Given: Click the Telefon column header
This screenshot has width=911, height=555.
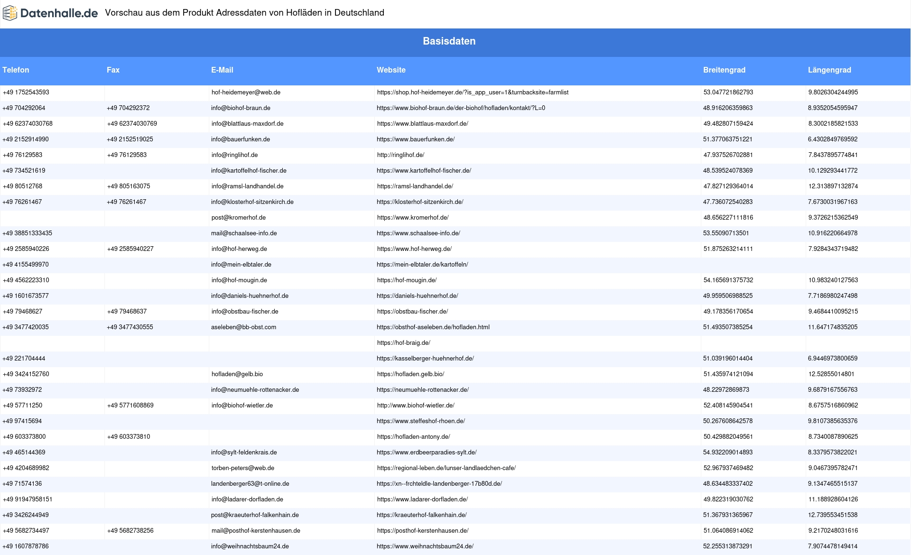Looking at the screenshot, I should (16, 70).
